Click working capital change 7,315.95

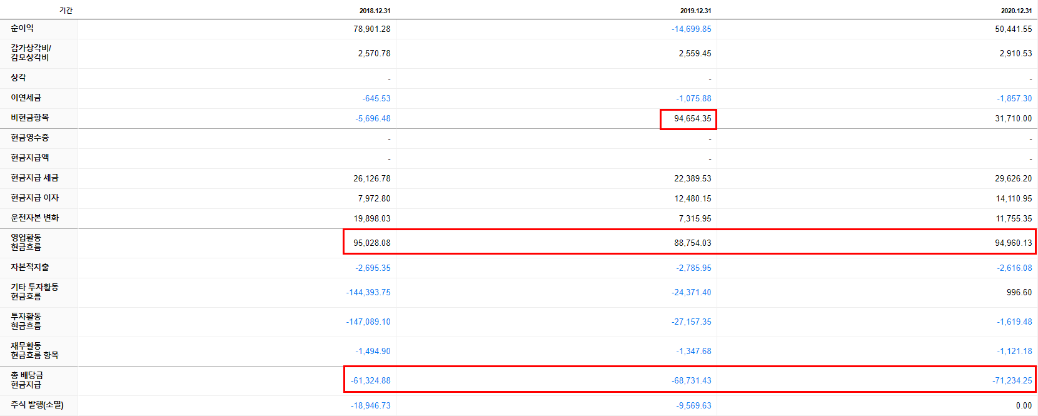click(695, 218)
